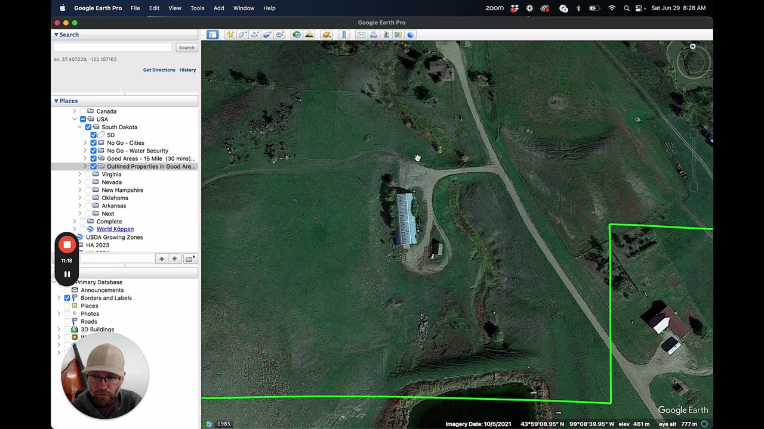The image size is (764, 429).
Task: Select the Add Image Overlay tool
Action: point(267,35)
